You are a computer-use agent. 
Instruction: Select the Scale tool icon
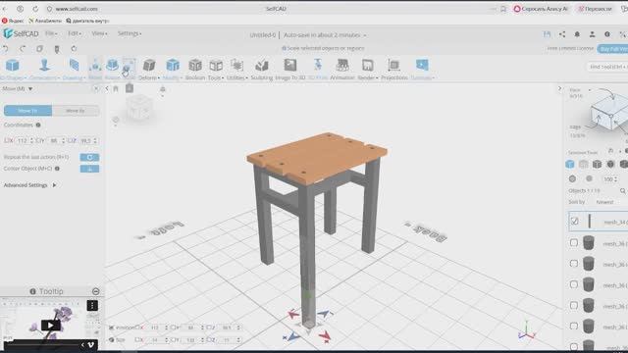(x=129, y=66)
